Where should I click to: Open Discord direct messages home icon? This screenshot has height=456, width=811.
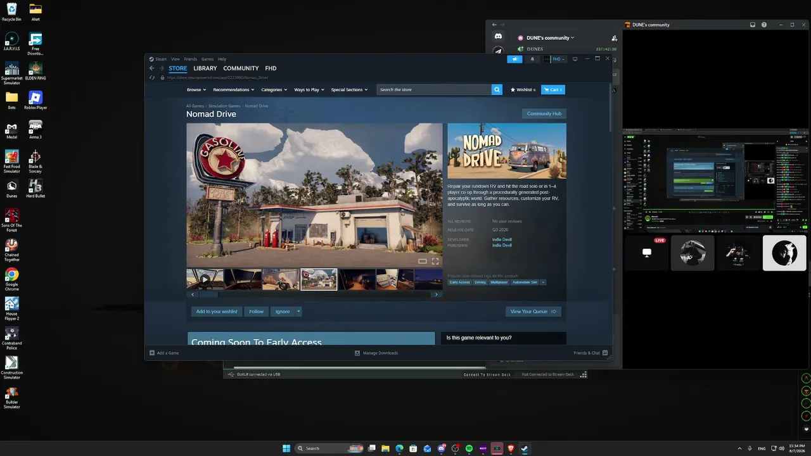click(x=499, y=37)
